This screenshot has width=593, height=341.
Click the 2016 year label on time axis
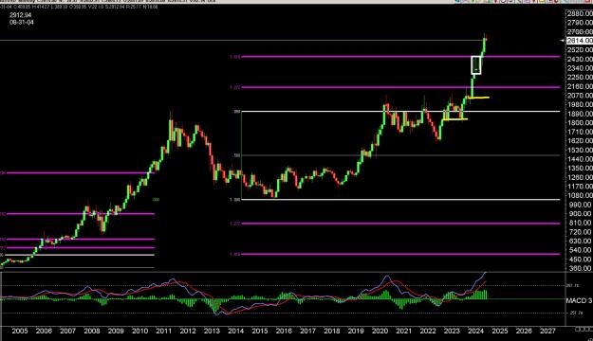pos(284,331)
